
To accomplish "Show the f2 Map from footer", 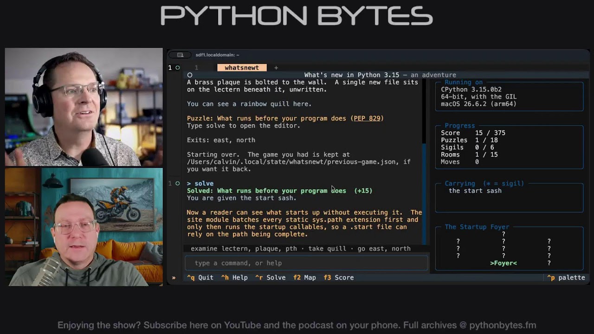I will tap(304, 277).
